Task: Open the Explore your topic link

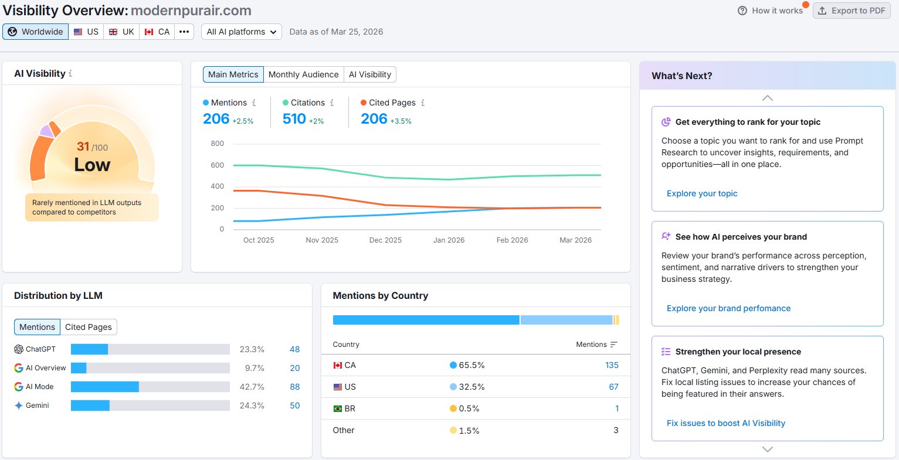Action: (702, 193)
